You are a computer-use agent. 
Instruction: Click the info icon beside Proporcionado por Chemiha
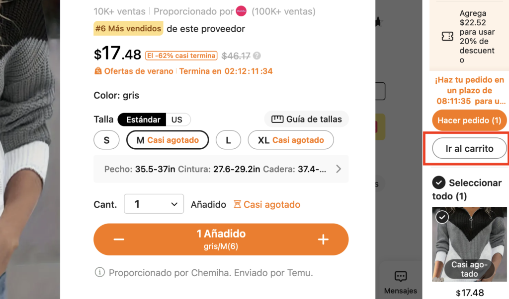click(99, 272)
